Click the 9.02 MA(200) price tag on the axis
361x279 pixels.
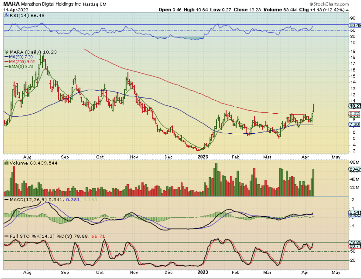[x=354, y=114]
